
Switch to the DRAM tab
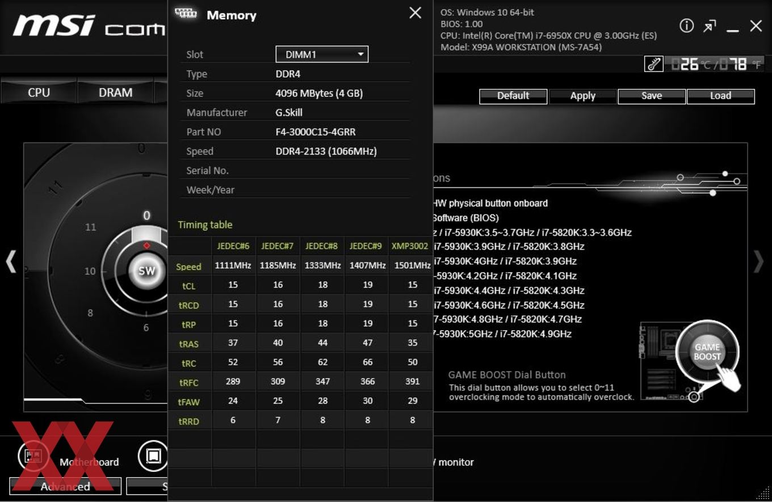(115, 92)
